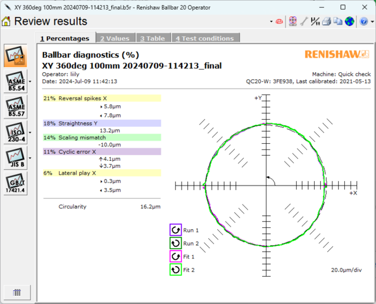Toggle Fit 1 trace visibility

pos(175,256)
